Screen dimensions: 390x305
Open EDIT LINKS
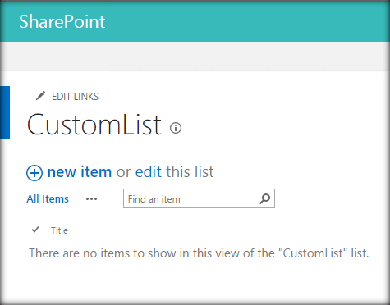point(75,97)
